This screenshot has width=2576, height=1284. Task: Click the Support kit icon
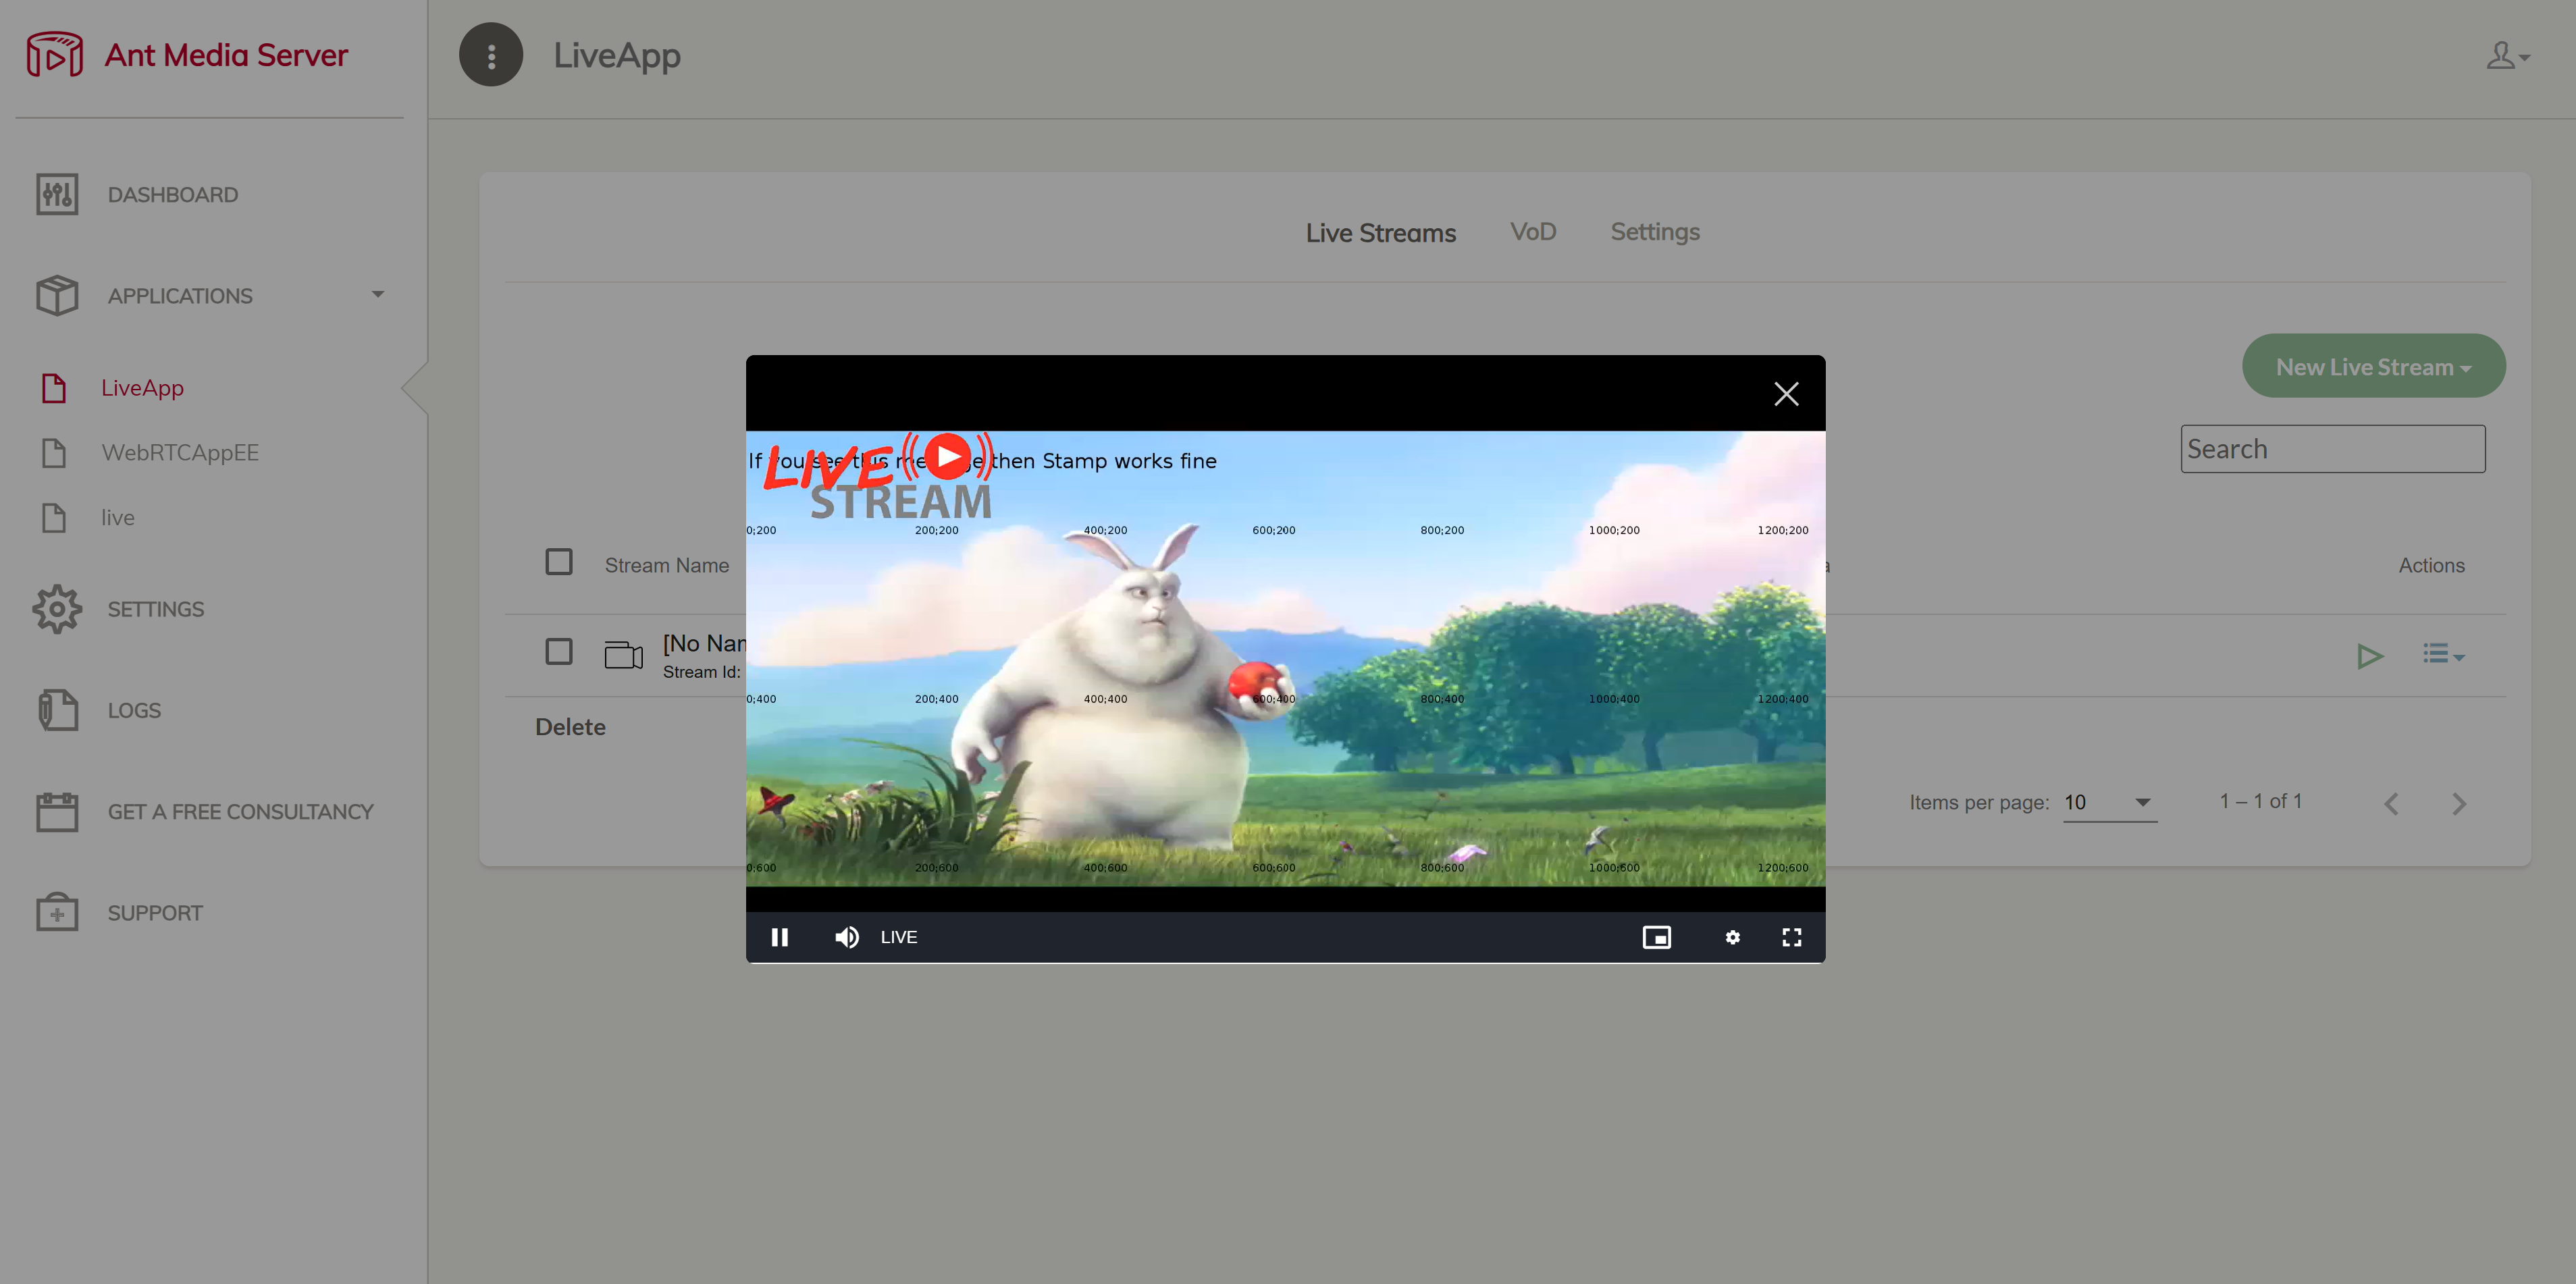[x=57, y=912]
